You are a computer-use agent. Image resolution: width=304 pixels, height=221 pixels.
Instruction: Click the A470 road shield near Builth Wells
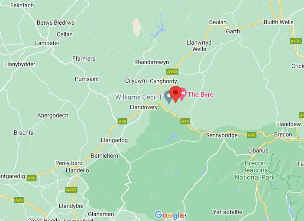pyautogui.click(x=296, y=41)
